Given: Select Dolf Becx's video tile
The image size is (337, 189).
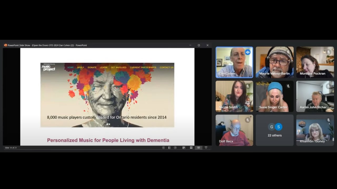Looking at the screenshot, I should coord(234,130).
